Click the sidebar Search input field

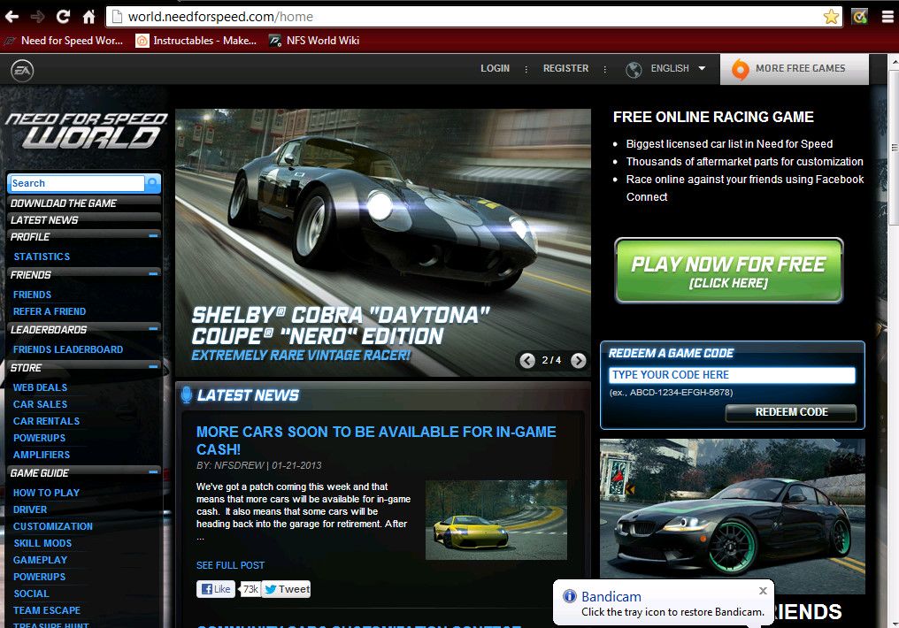coord(76,183)
